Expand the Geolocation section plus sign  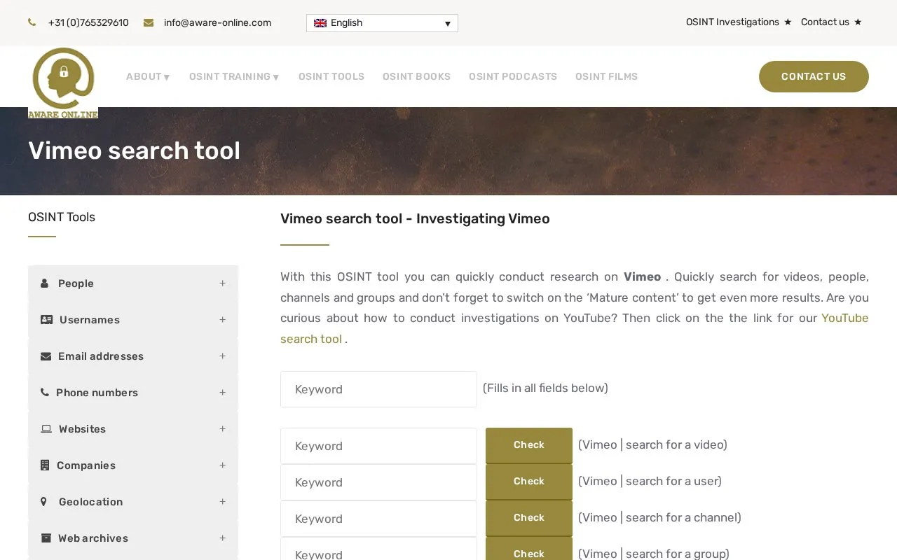222,502
